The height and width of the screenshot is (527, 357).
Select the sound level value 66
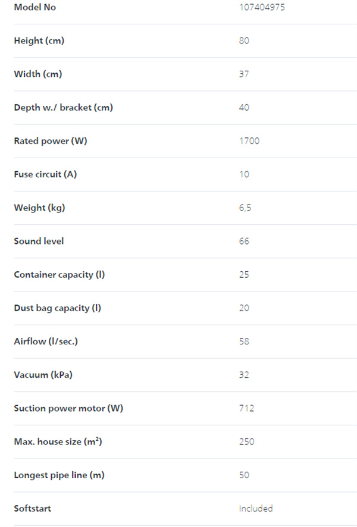tap(244, 241)
